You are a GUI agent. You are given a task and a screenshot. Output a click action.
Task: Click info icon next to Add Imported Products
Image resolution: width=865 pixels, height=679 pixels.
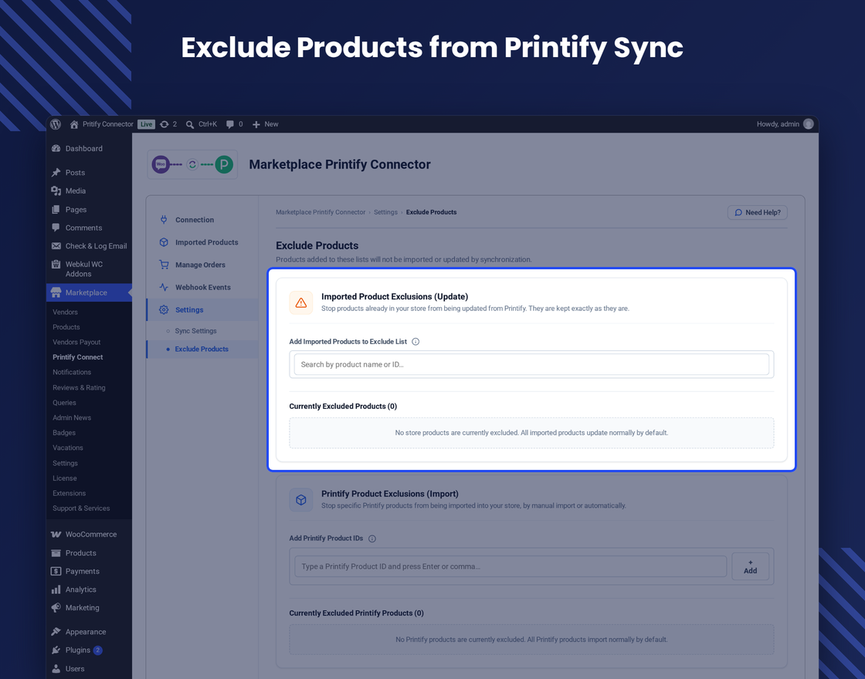tap(416, 342)
